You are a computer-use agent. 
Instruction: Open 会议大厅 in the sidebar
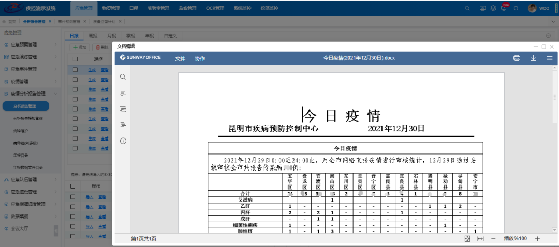click(20, 229)
